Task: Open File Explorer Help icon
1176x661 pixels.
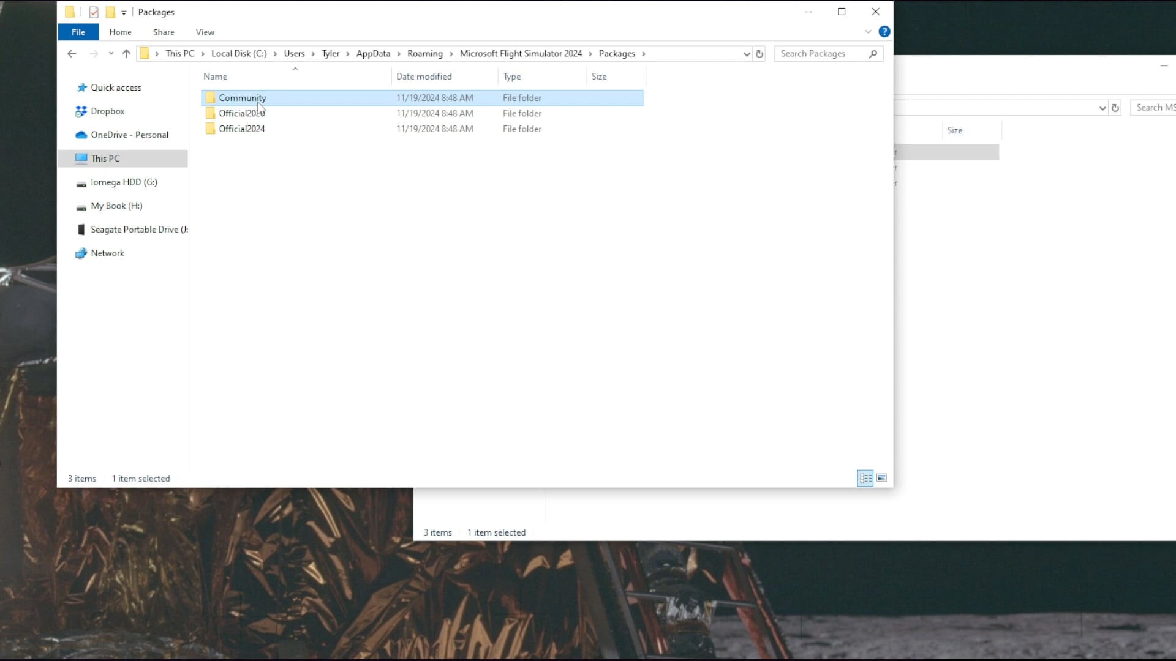Action: [884, 32]
